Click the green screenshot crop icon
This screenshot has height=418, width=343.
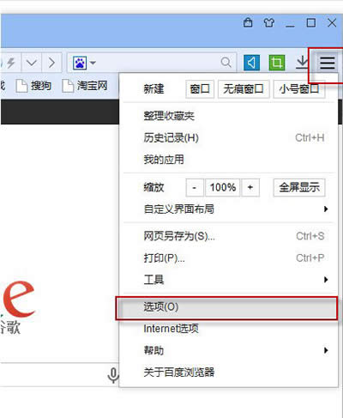277,63
